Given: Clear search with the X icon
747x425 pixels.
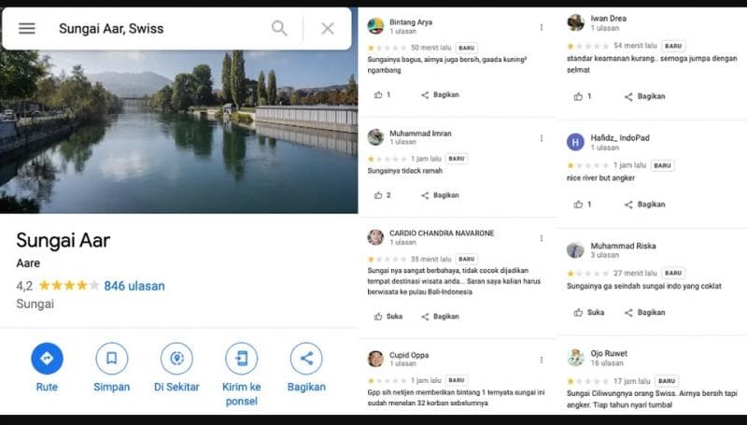Looking at the screenshot, I should click(328, 28).
